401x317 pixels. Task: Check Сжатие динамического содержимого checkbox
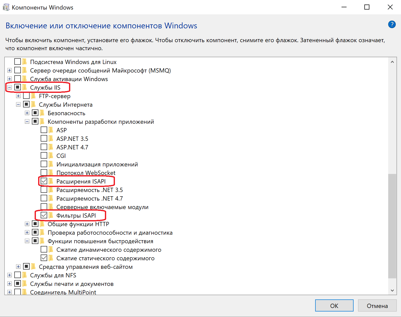pos(44,249)
